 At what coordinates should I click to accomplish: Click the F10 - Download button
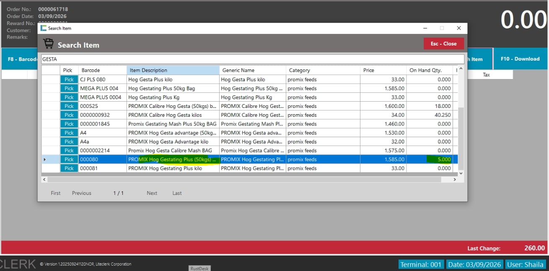520,59
